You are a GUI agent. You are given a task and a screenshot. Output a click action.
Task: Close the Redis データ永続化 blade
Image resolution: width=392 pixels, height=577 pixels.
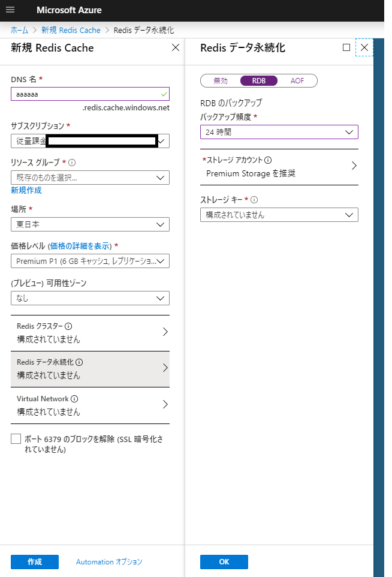(x=364, y=47)
